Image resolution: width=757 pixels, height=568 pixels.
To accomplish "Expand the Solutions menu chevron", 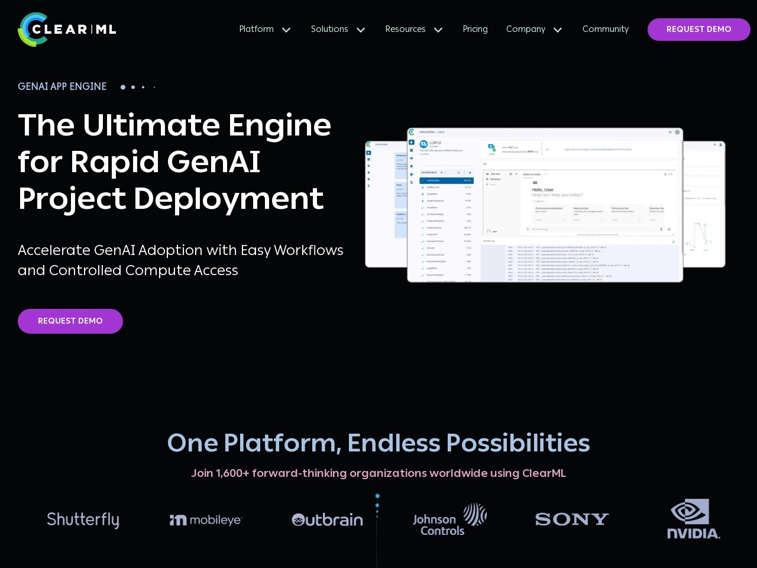I will click(x=361, y=30).
